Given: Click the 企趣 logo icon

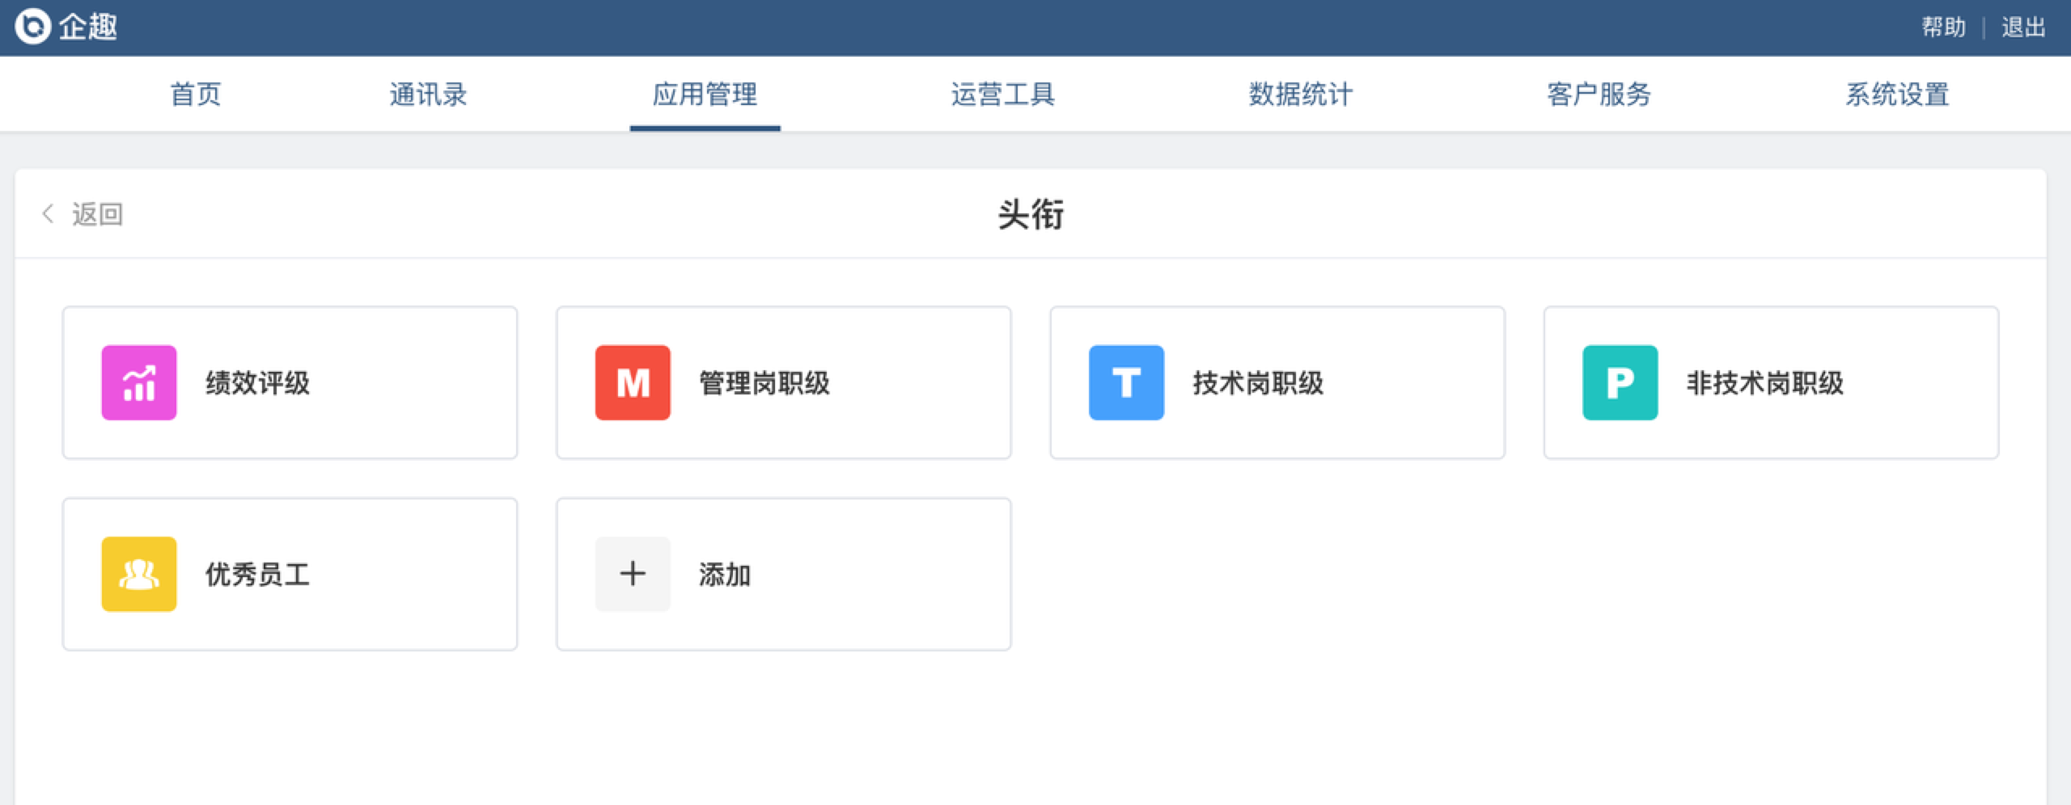Looking at the screenshot, I should [33, 27].
